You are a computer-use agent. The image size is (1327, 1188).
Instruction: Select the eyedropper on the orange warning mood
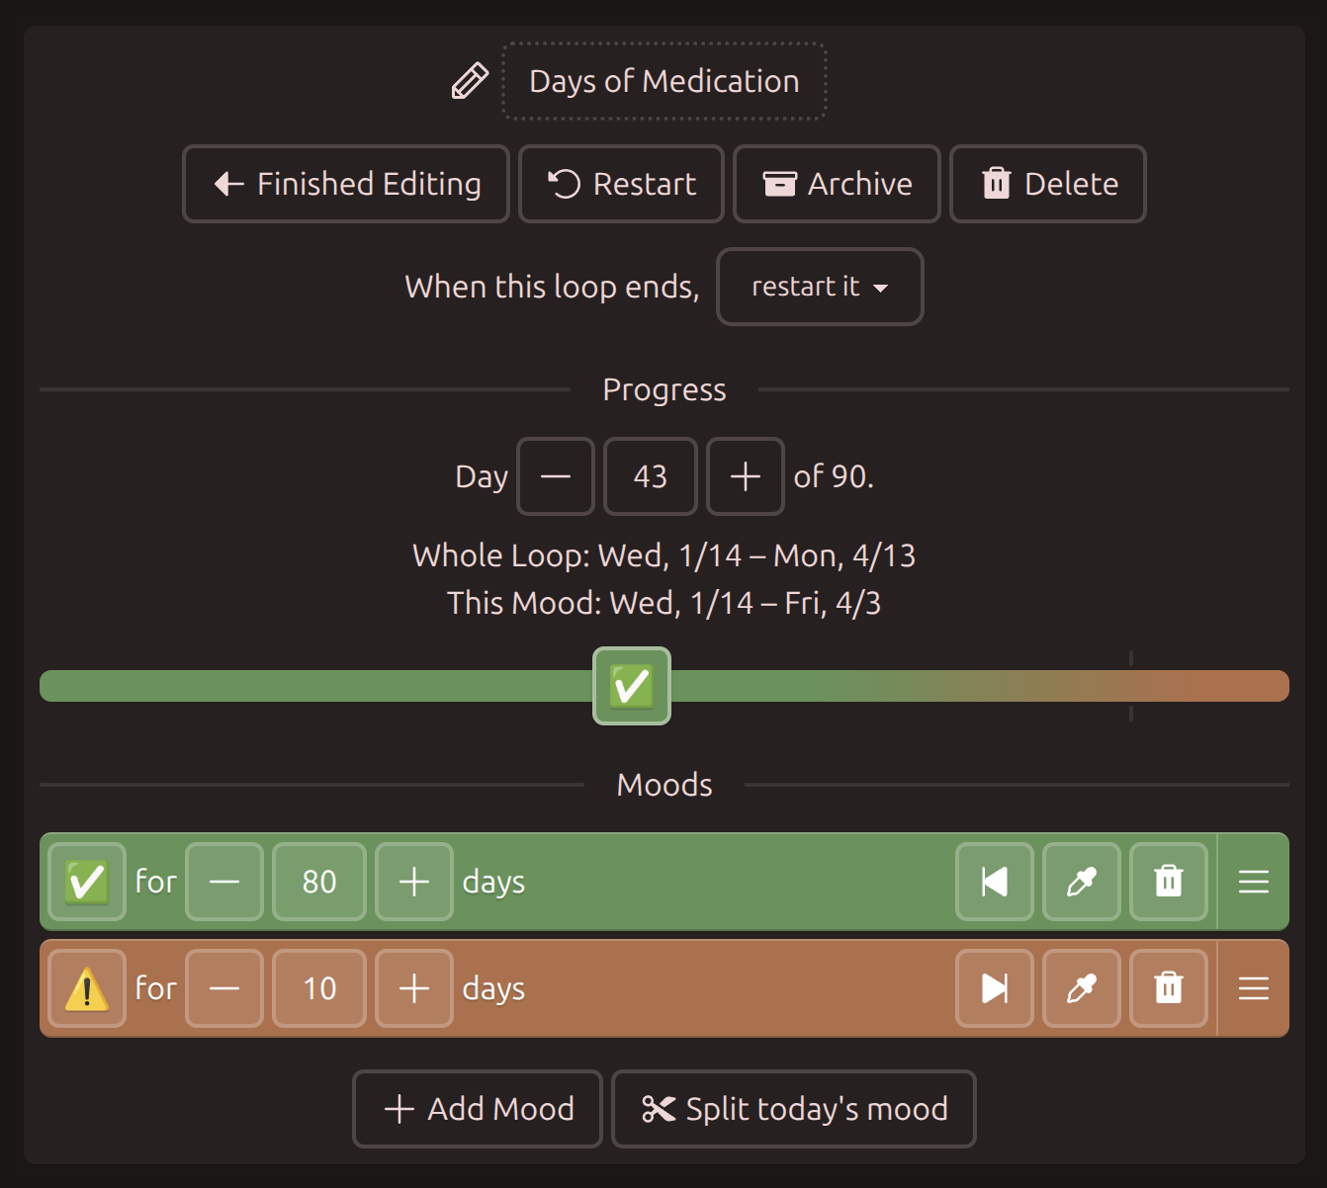pos(1081,987)
